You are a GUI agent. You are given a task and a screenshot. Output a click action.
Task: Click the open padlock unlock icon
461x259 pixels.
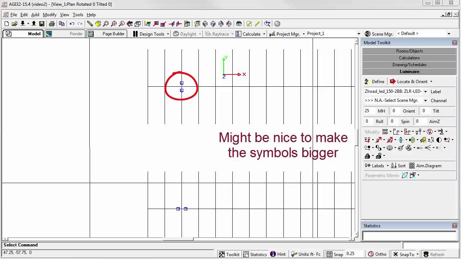coord(379,156)
